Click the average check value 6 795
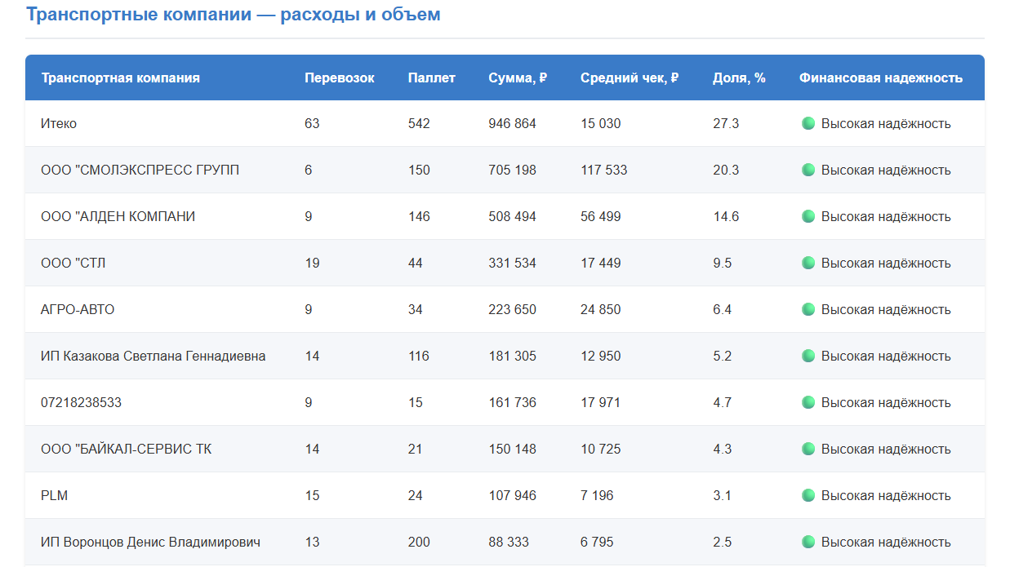The image size is (1010, 567). (x=597, y=542)
